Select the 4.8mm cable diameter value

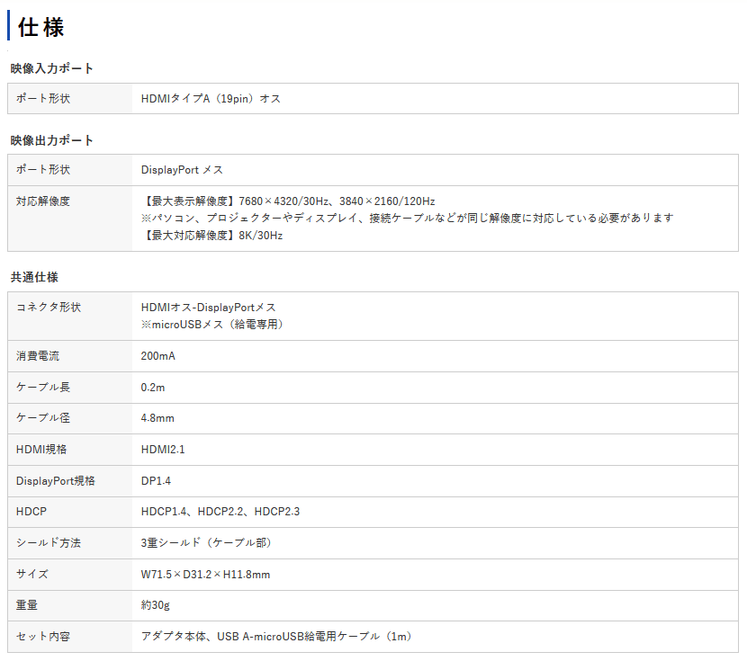157,418
